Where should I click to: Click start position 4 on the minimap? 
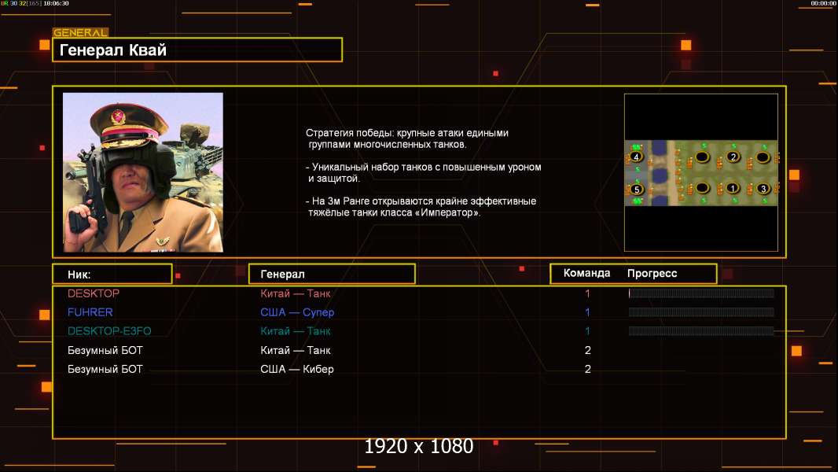[x=636, y=157]
